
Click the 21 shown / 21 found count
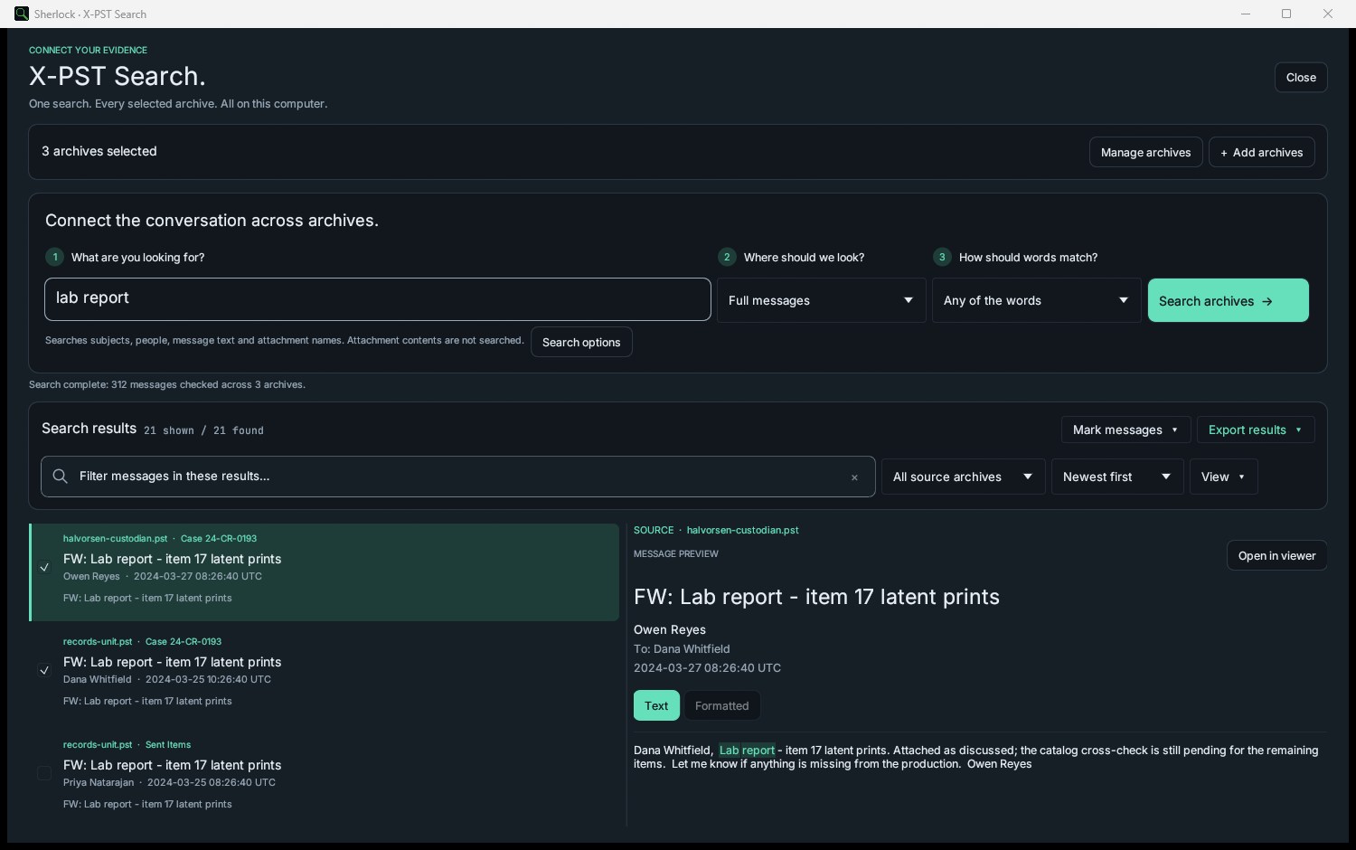[203, 430]
